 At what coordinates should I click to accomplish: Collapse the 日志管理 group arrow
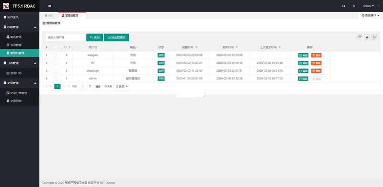click(x=35, y=63)
